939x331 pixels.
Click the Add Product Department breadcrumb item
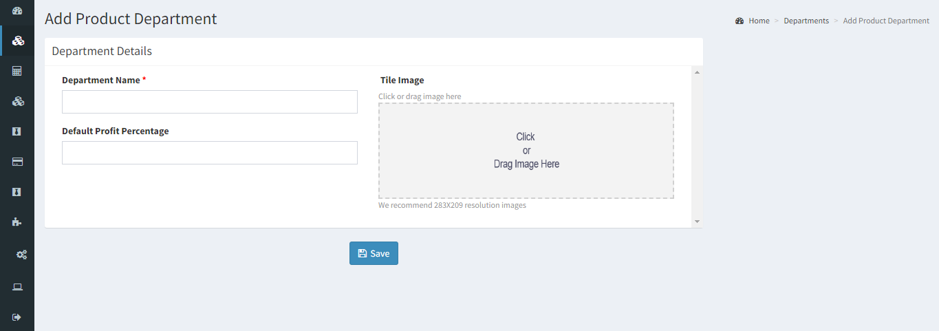point(886,21)
